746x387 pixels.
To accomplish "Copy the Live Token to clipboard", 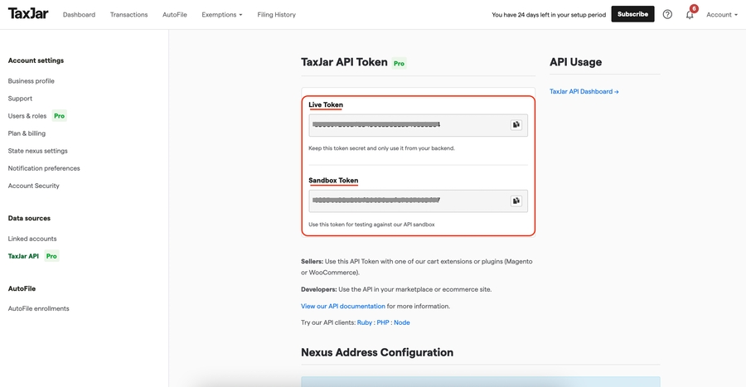I will point(516,125).
